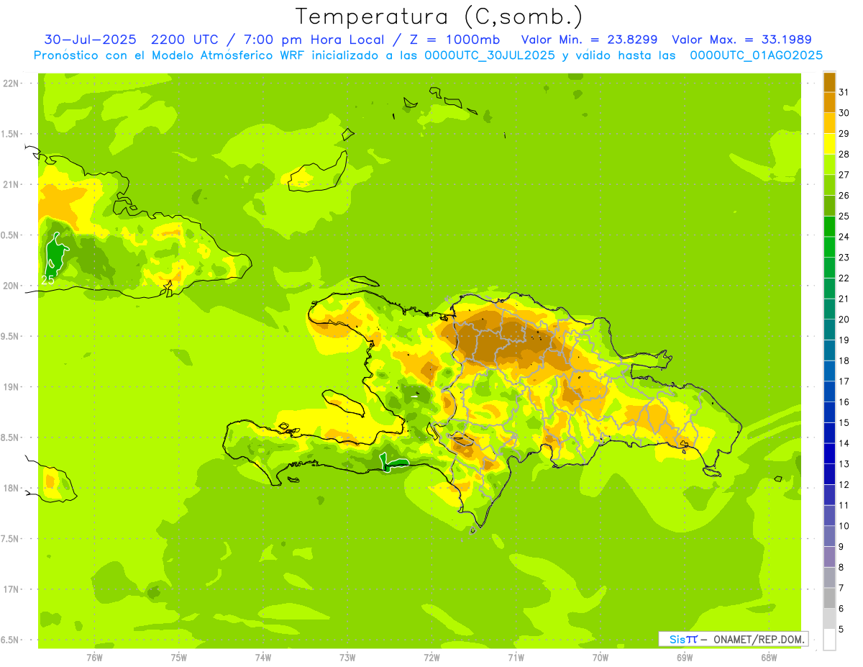Click the 22N latitude axis label
This screenshot has width=863, height=667.
point(10,83)
